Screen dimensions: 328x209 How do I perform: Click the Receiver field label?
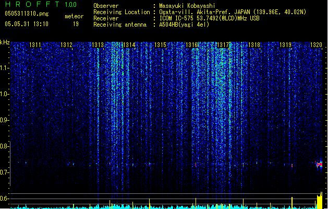(106, 18)
